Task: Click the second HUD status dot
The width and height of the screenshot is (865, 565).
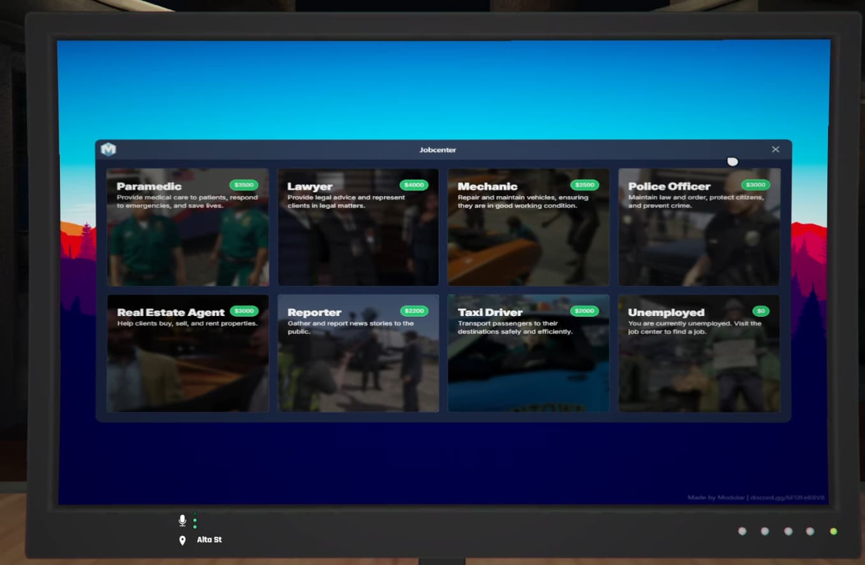Action: click(765, 530)
